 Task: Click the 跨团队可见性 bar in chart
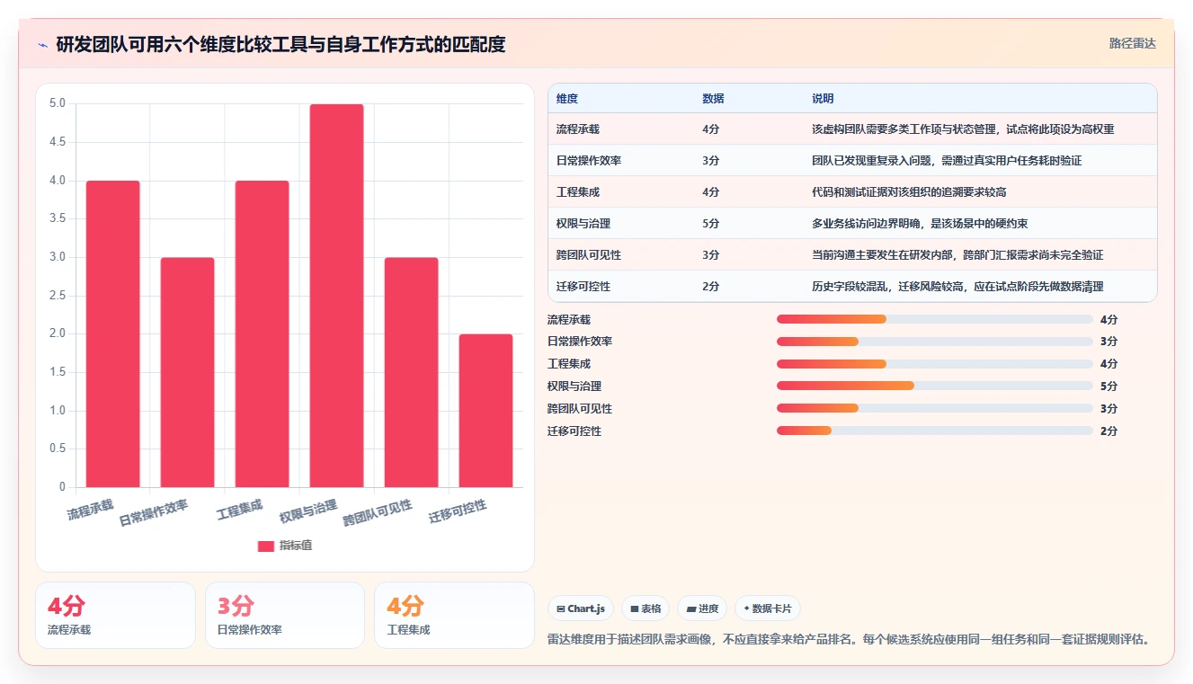coord(412,373)
